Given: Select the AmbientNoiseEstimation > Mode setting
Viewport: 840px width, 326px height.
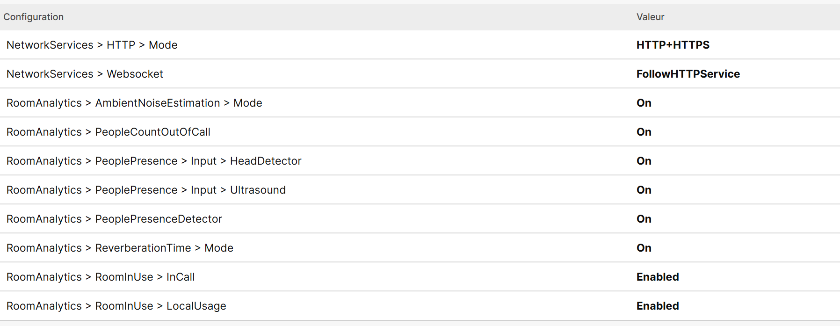Looking at the screenshot, I should (x=420, y=103).
